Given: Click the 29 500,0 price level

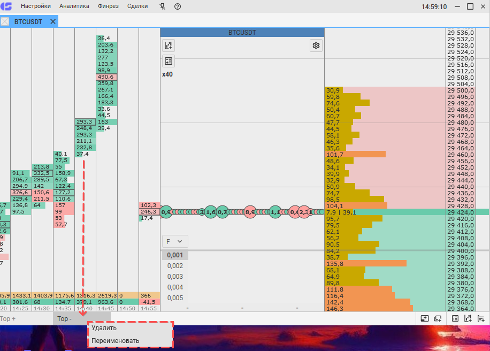Looking at the screenshot, I should point(461,90).
